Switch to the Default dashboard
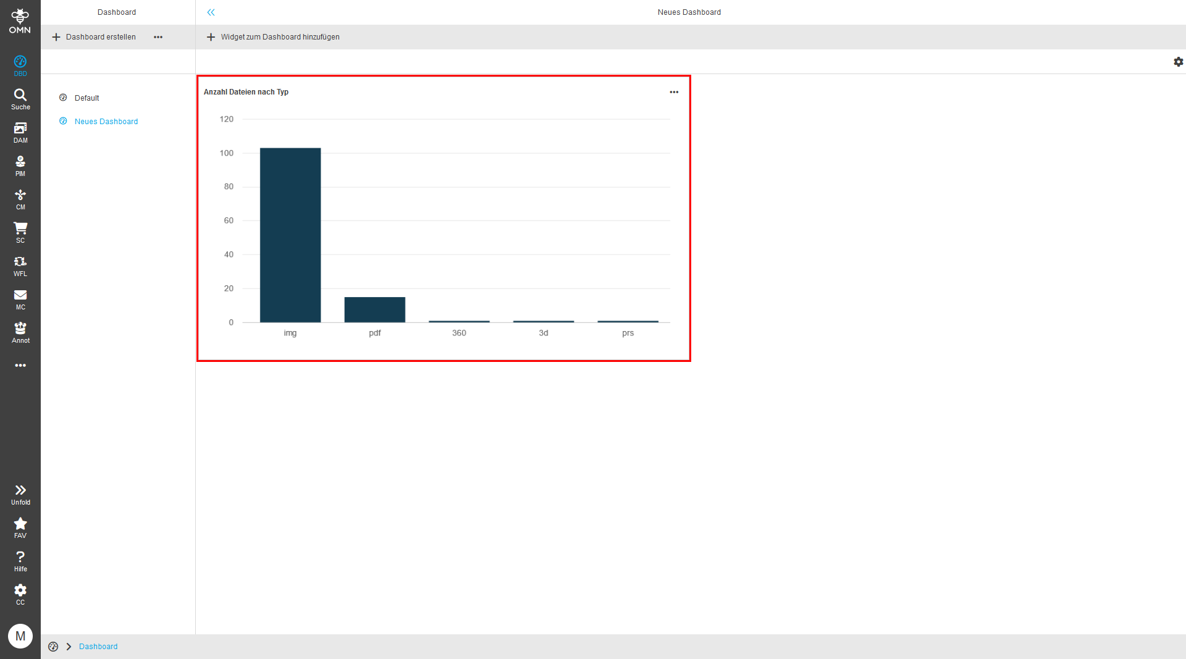The width and height of the screenshot is (1186, 659). point(86,98)
